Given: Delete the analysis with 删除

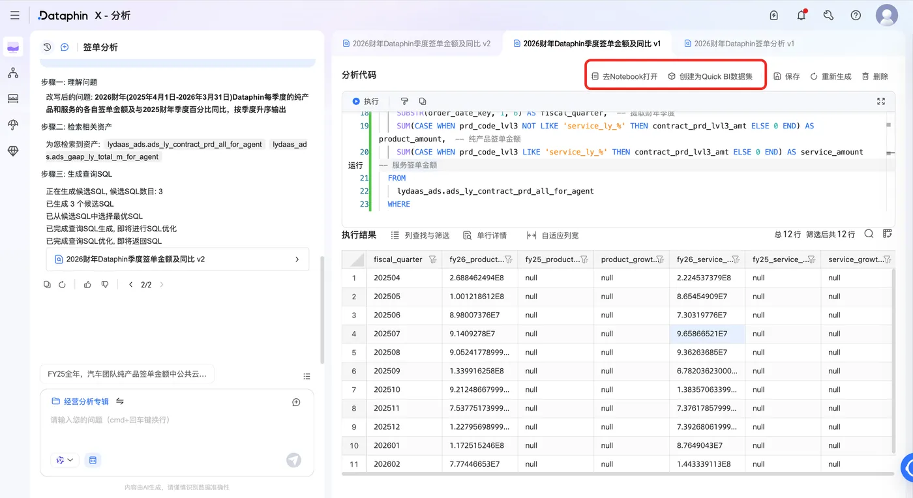Looking at the screenshot, I should pos(875,76).
